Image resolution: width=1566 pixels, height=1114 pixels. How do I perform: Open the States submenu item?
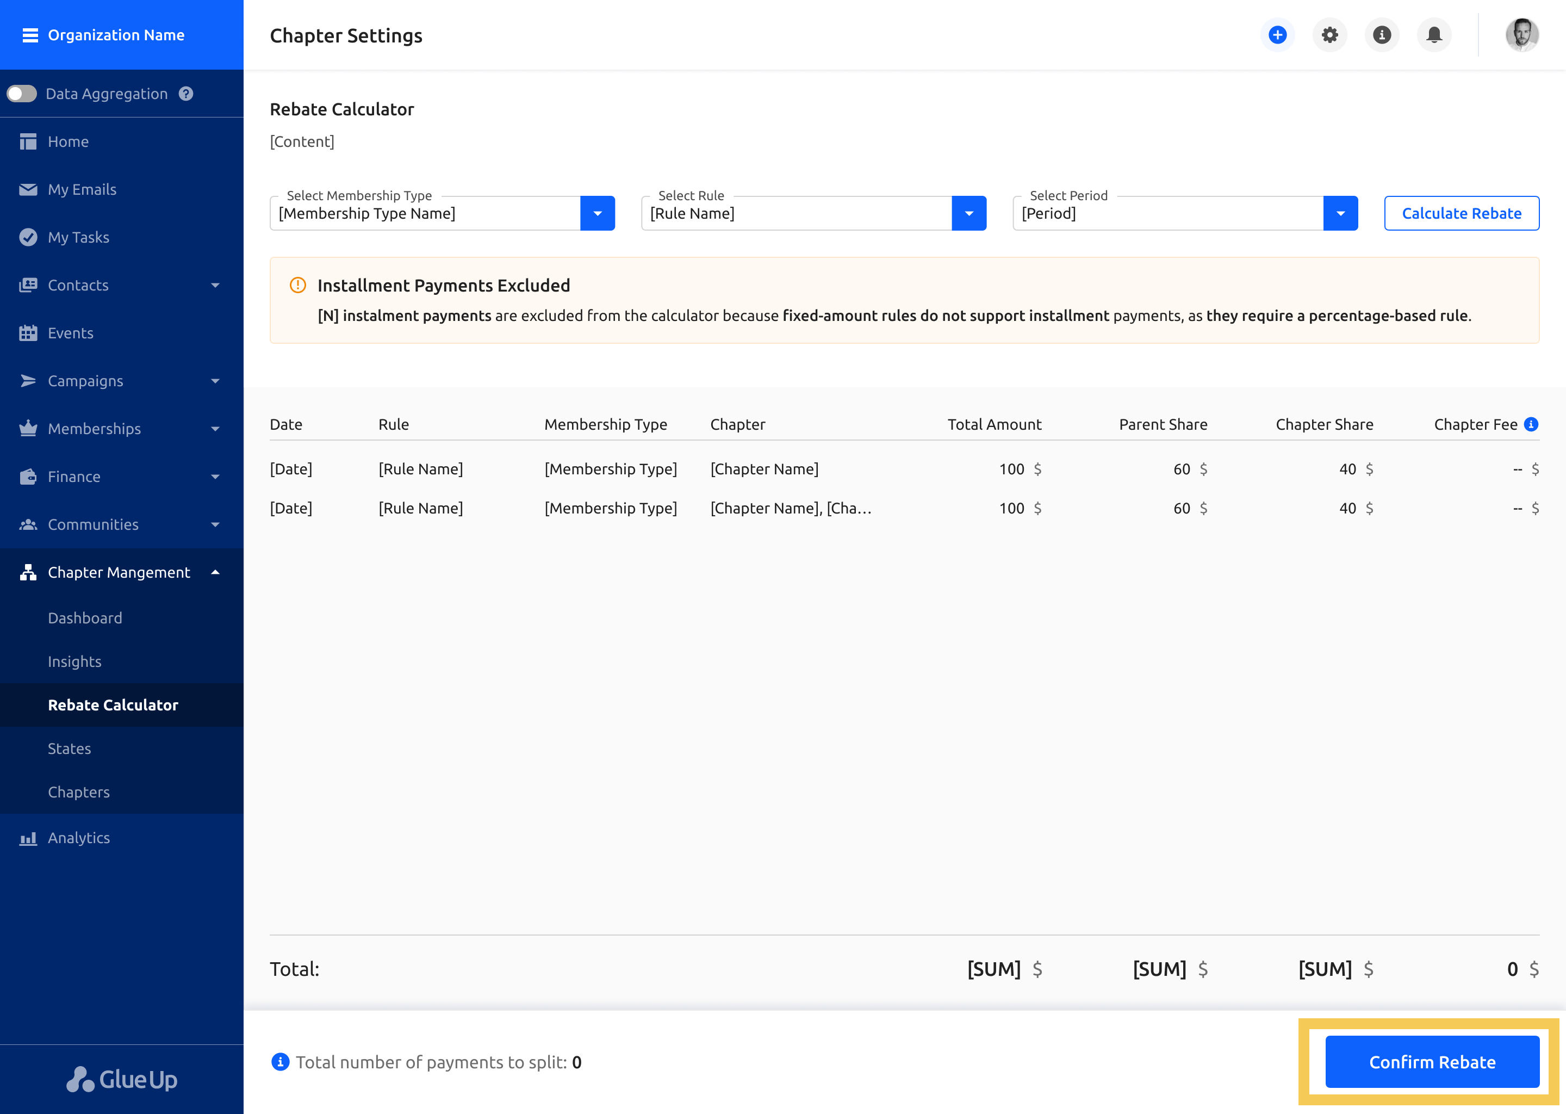coord(69,748)
